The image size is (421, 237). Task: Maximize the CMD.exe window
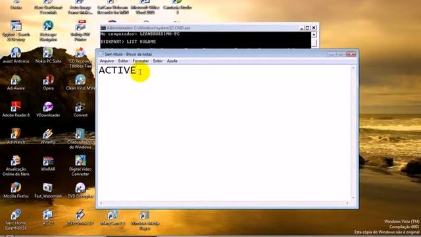tap(308, 28)
